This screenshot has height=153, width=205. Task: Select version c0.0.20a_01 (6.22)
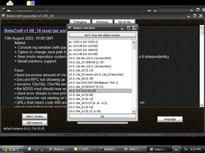click(x=100, y=107)
